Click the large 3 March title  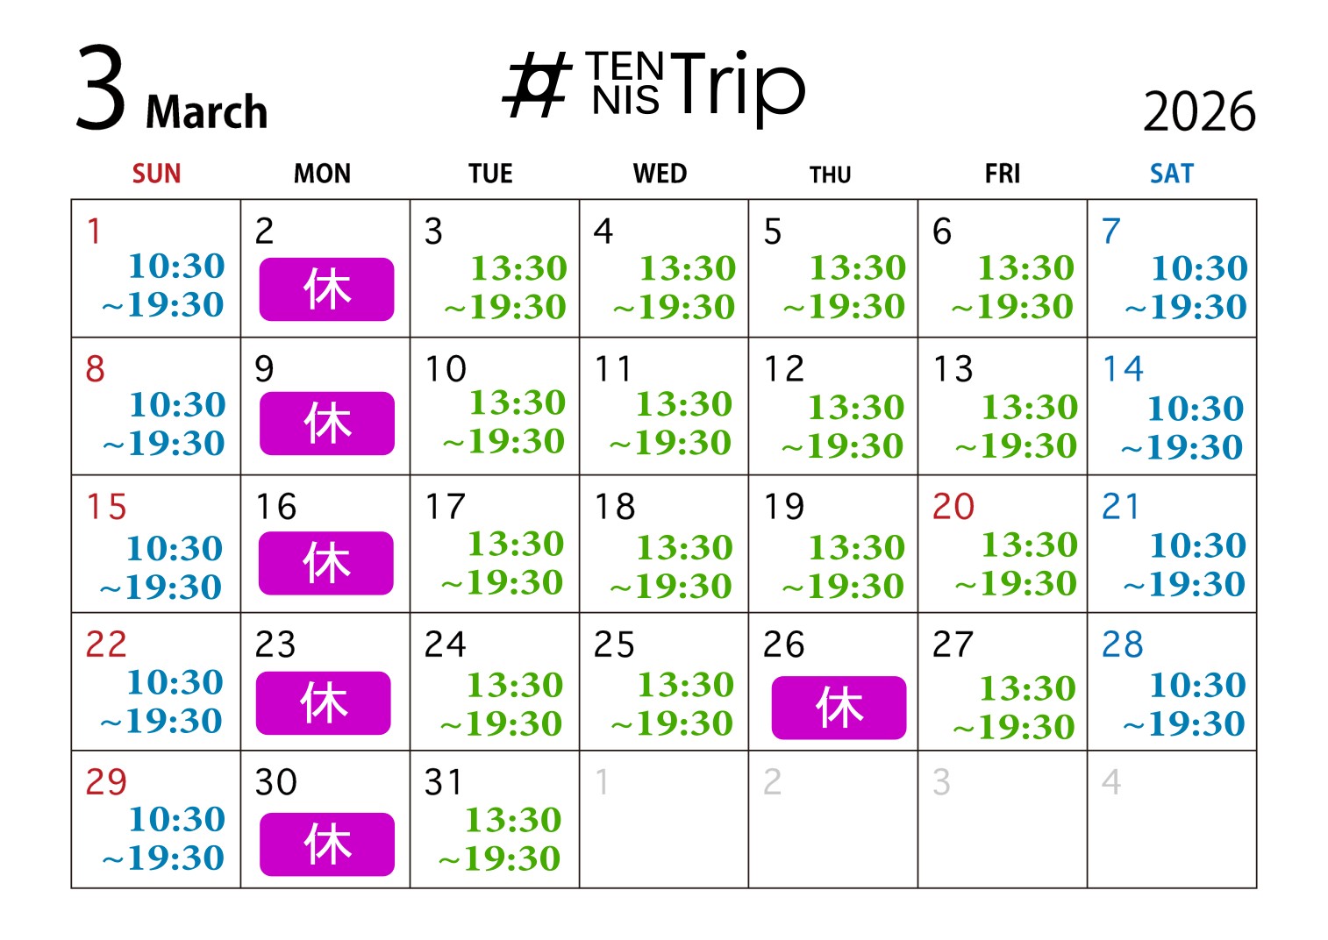pyautogui.click(x=171, y=92)
